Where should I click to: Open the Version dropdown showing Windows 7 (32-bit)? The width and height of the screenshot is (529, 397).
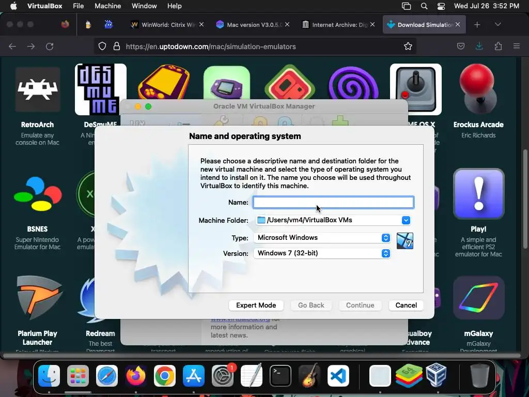[x=322, y=253]
